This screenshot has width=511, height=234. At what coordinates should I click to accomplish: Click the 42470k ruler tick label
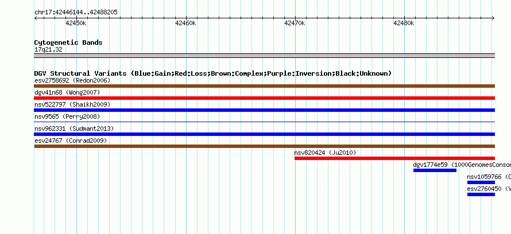pos(295,23)
